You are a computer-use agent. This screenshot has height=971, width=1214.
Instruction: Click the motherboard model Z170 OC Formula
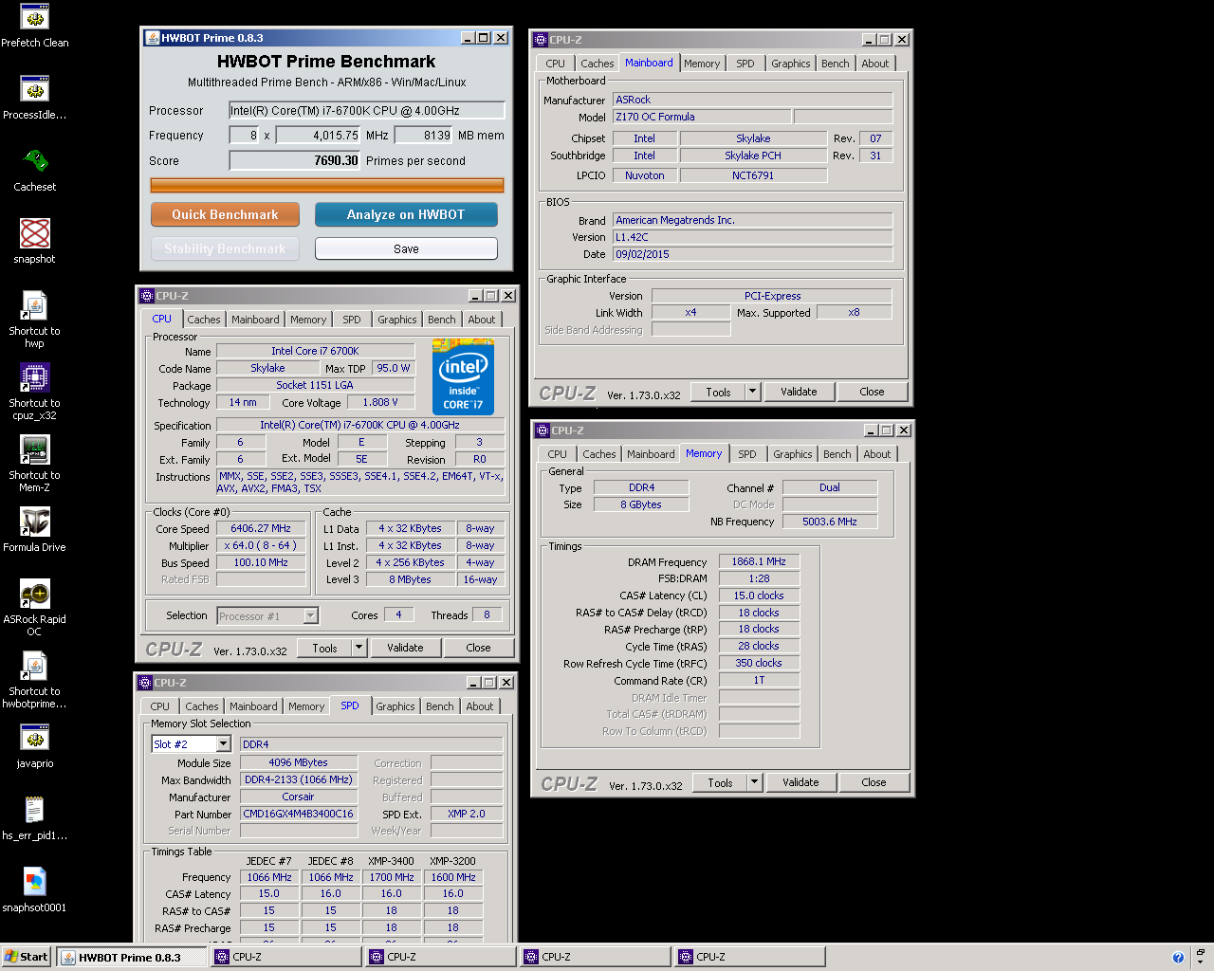701,118
